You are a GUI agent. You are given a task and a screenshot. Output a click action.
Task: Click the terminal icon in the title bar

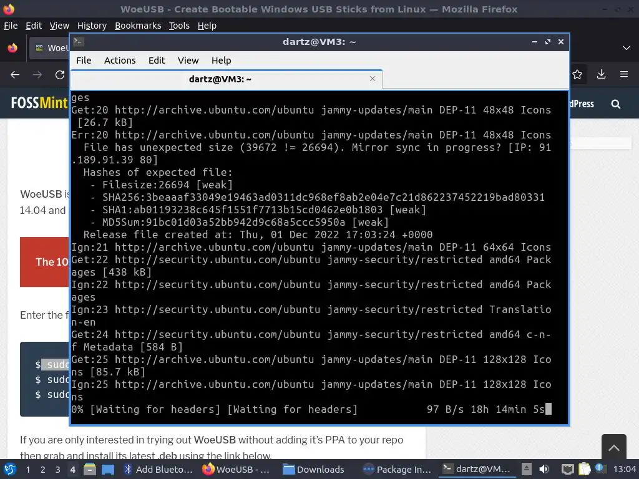[78, 41]
